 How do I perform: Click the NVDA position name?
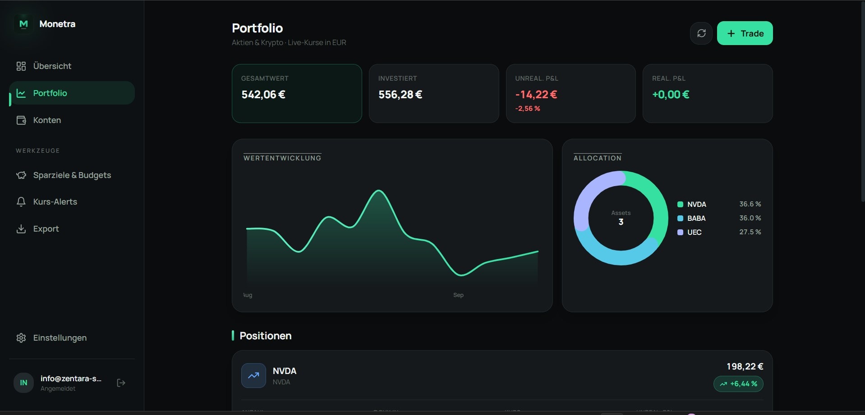(285, 371)
